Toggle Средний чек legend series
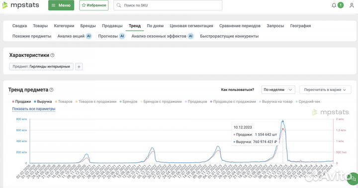The height and width of the screenshot is (188, 358). [x=308, y=101]
